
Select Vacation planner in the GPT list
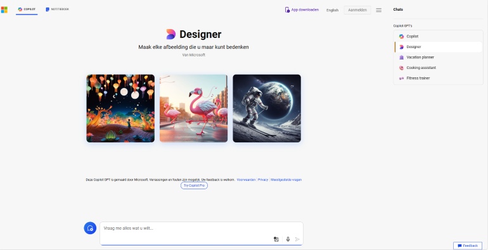pyautogui.click(x=438, y=57)
